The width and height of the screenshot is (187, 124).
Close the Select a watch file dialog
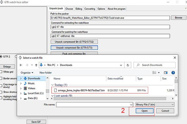pos(175,58)
